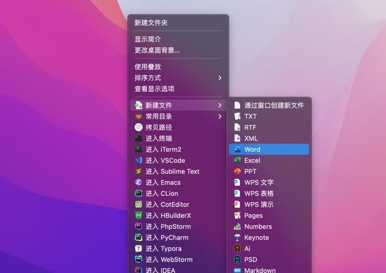Select the WPS 表格 text label
The height and width of the screenshot is (273, 386).
259,193
